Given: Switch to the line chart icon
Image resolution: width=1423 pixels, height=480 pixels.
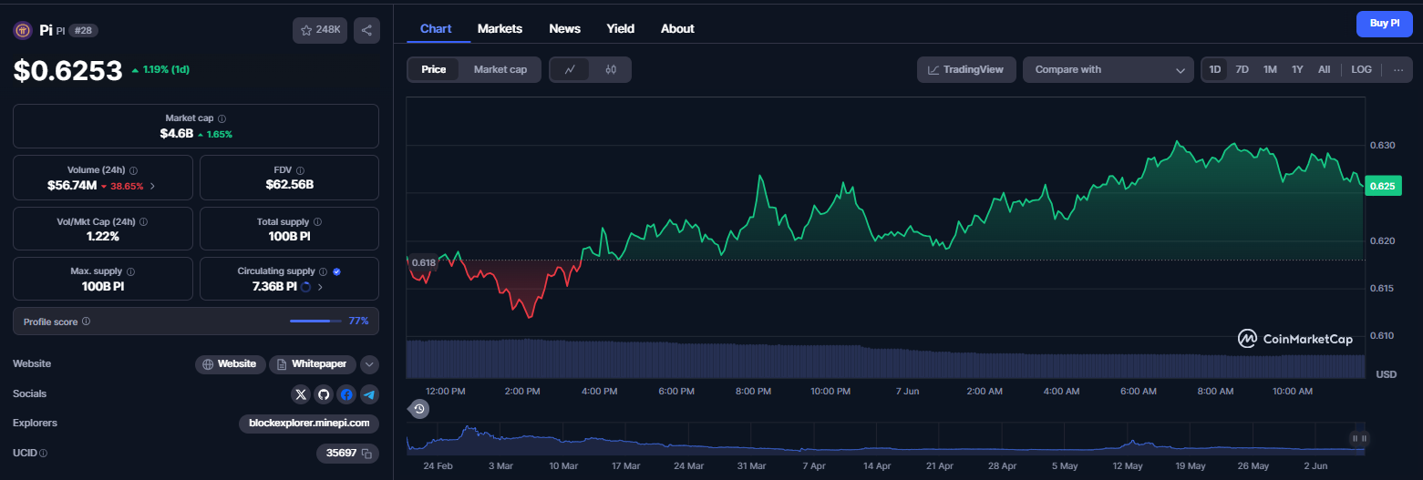Looking at the screenshot, I should [x=570, y=69].
